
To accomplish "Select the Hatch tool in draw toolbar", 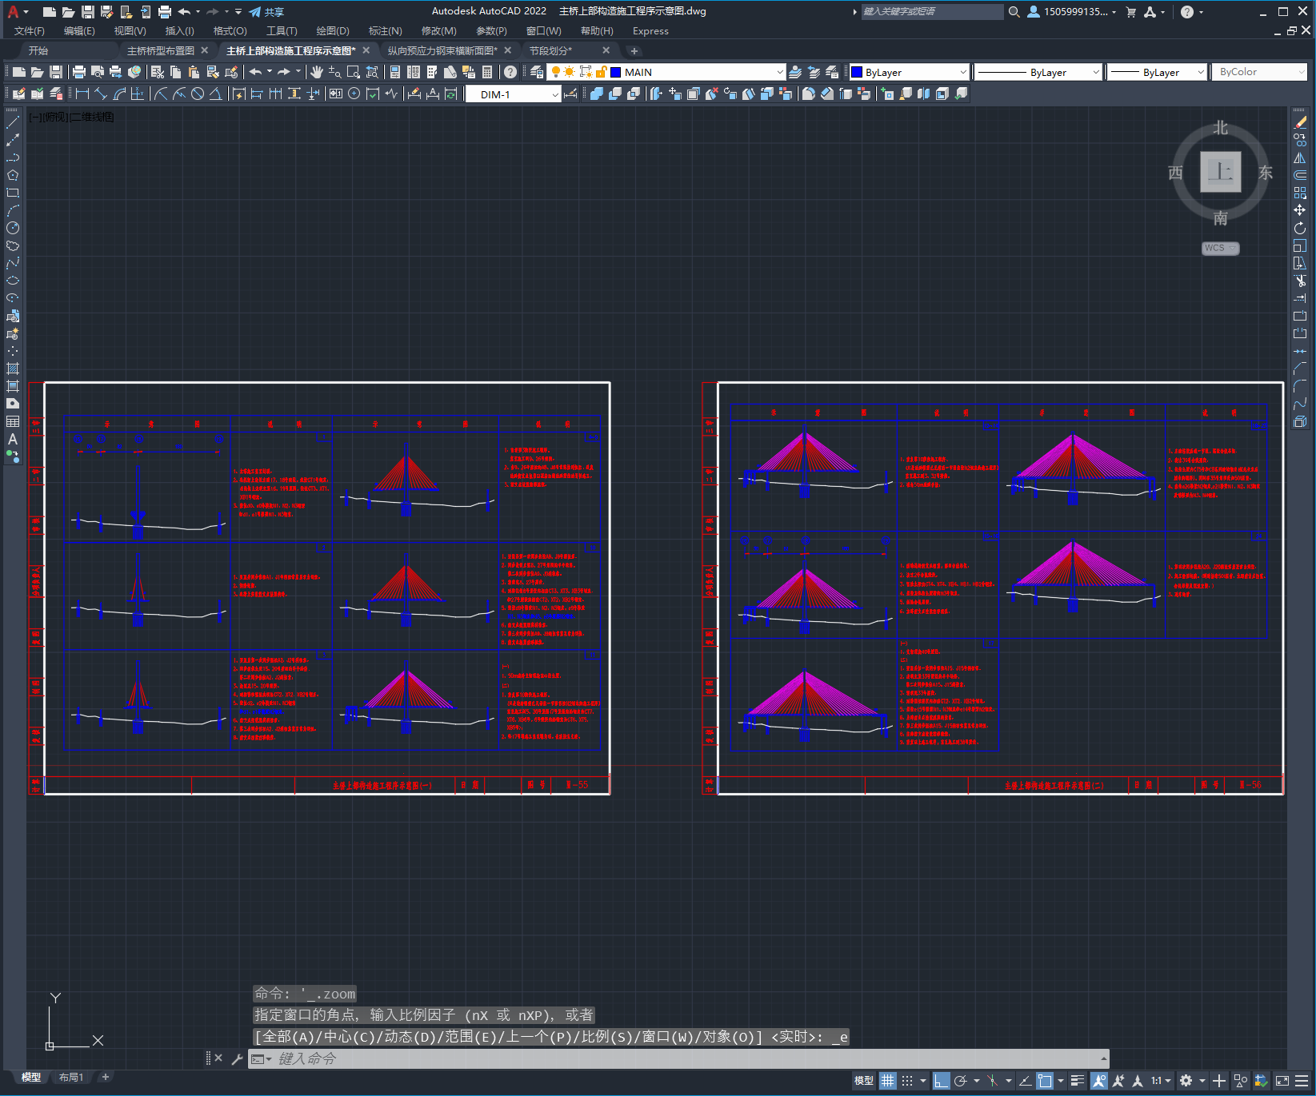I will 13,369.
